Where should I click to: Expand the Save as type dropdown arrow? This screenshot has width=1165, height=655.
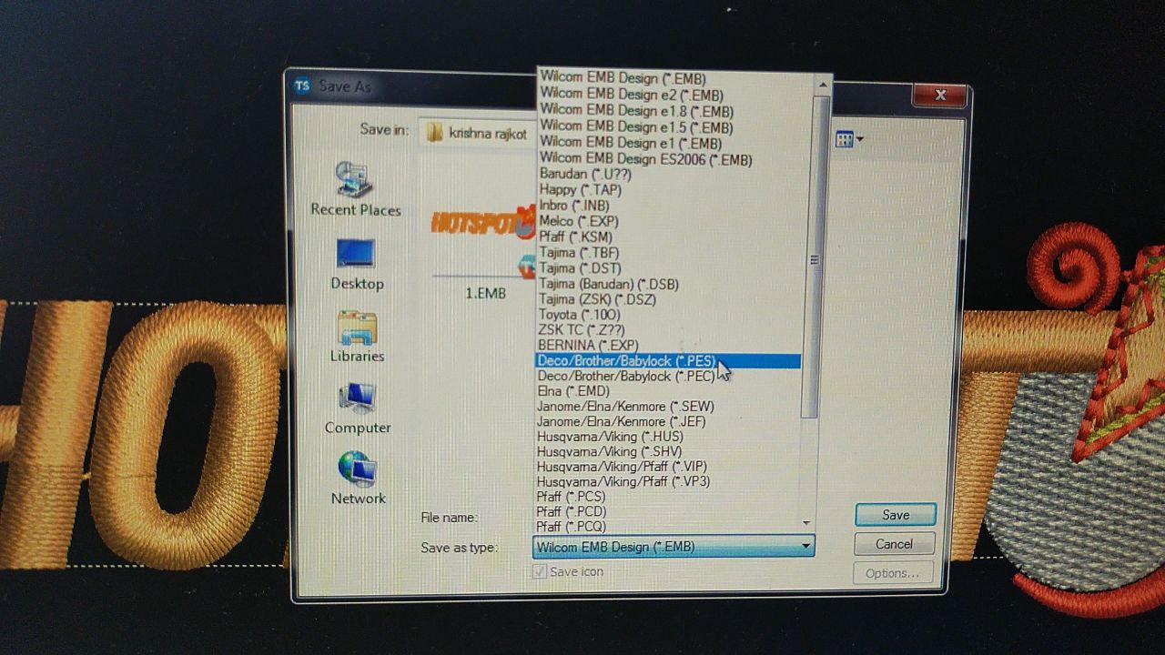point(805,547)
